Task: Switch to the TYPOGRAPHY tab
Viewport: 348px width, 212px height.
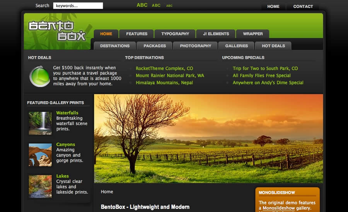Action: pyautogui.click(x=175, y=34)
